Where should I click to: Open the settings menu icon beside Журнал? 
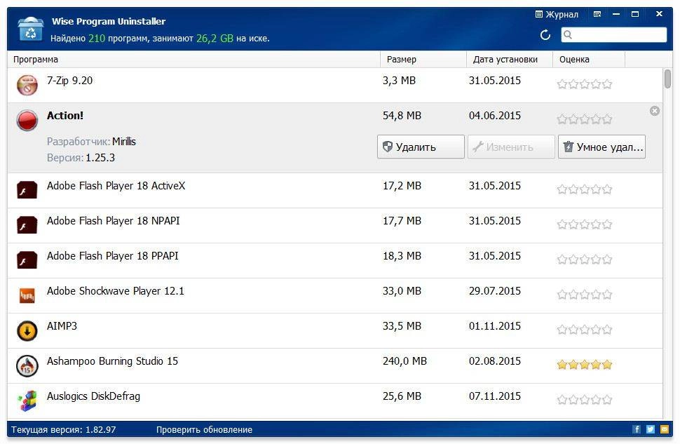597,14
